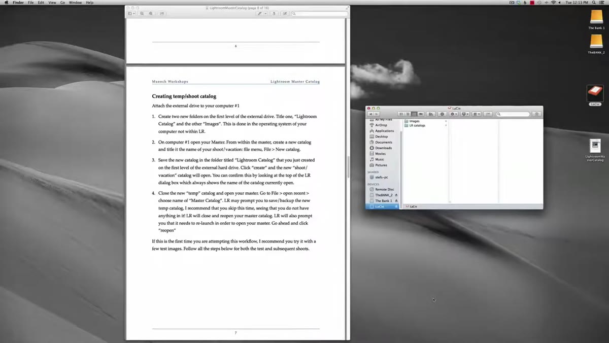Open the Edit menu

tap(41, 3)
